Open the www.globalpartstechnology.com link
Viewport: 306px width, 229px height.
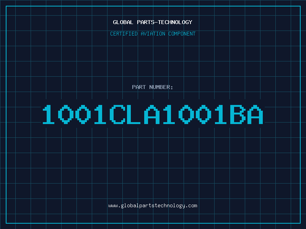[x=153, y=206]
